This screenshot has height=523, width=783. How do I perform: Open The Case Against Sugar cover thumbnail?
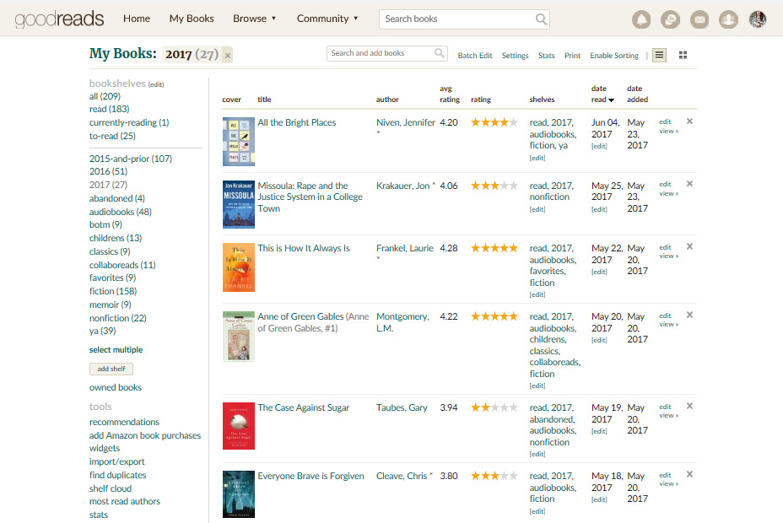click(x=239, y=426)
